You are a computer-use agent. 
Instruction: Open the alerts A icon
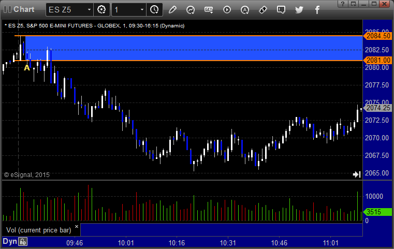[245, 10]
